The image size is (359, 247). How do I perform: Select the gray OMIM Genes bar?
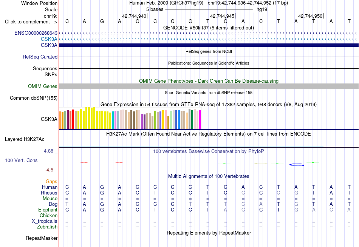[209, 86]
